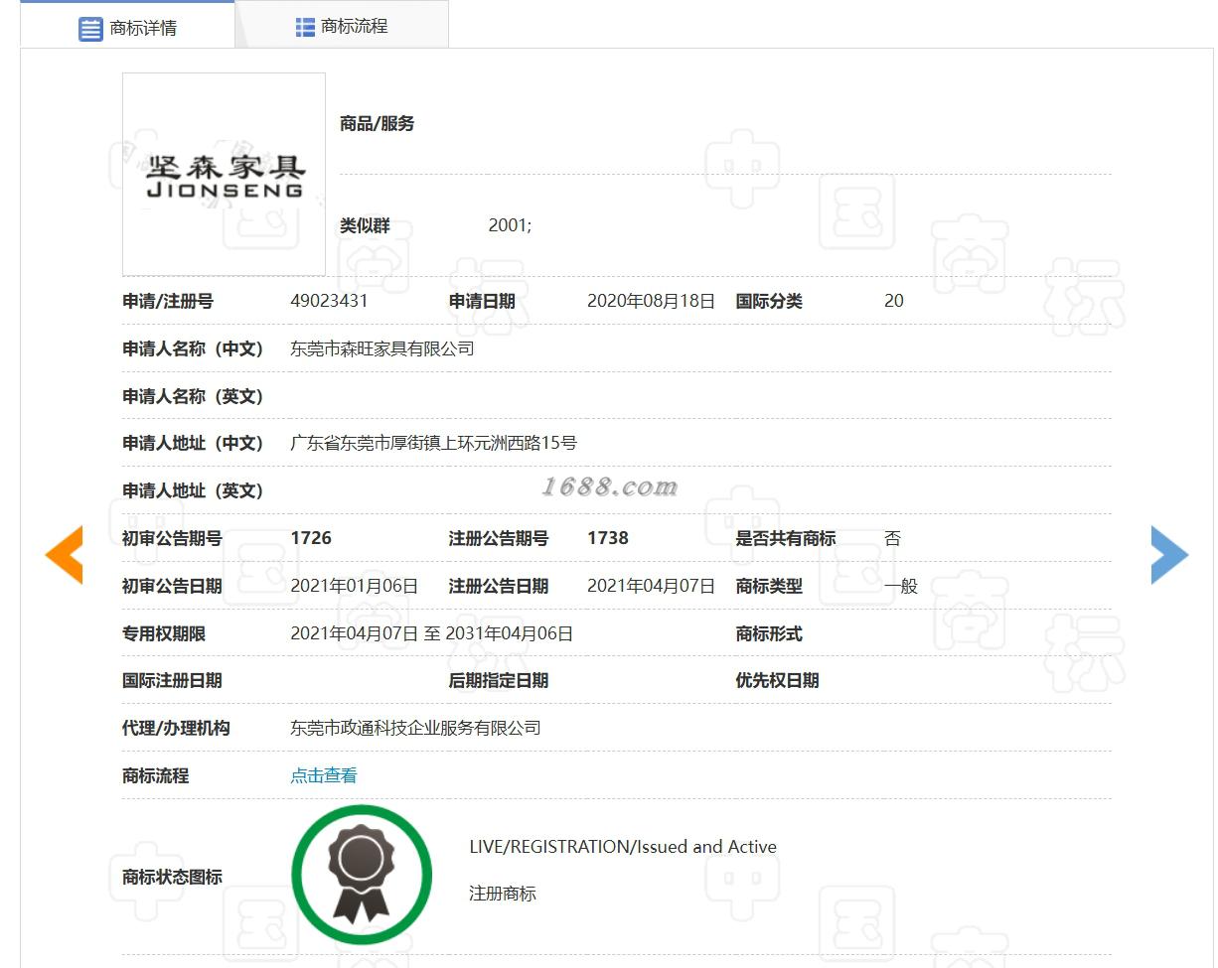Select application date 2020年08月18日
Viewport: 1218px width, 968px height.
point(651,301)
